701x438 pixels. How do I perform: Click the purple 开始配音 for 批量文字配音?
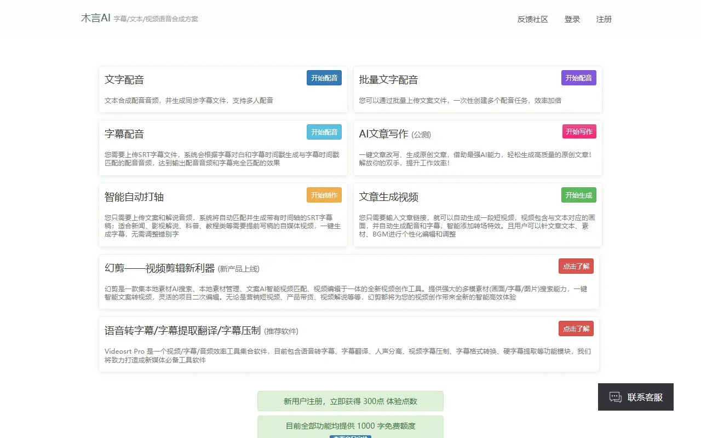tap(578, 78)
